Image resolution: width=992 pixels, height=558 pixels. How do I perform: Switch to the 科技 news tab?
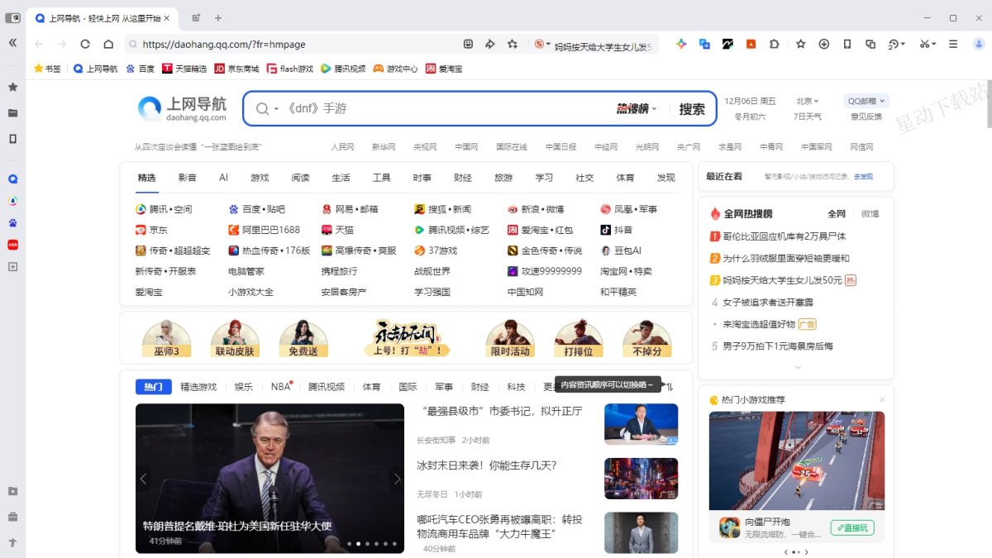[x=516, y=387]
